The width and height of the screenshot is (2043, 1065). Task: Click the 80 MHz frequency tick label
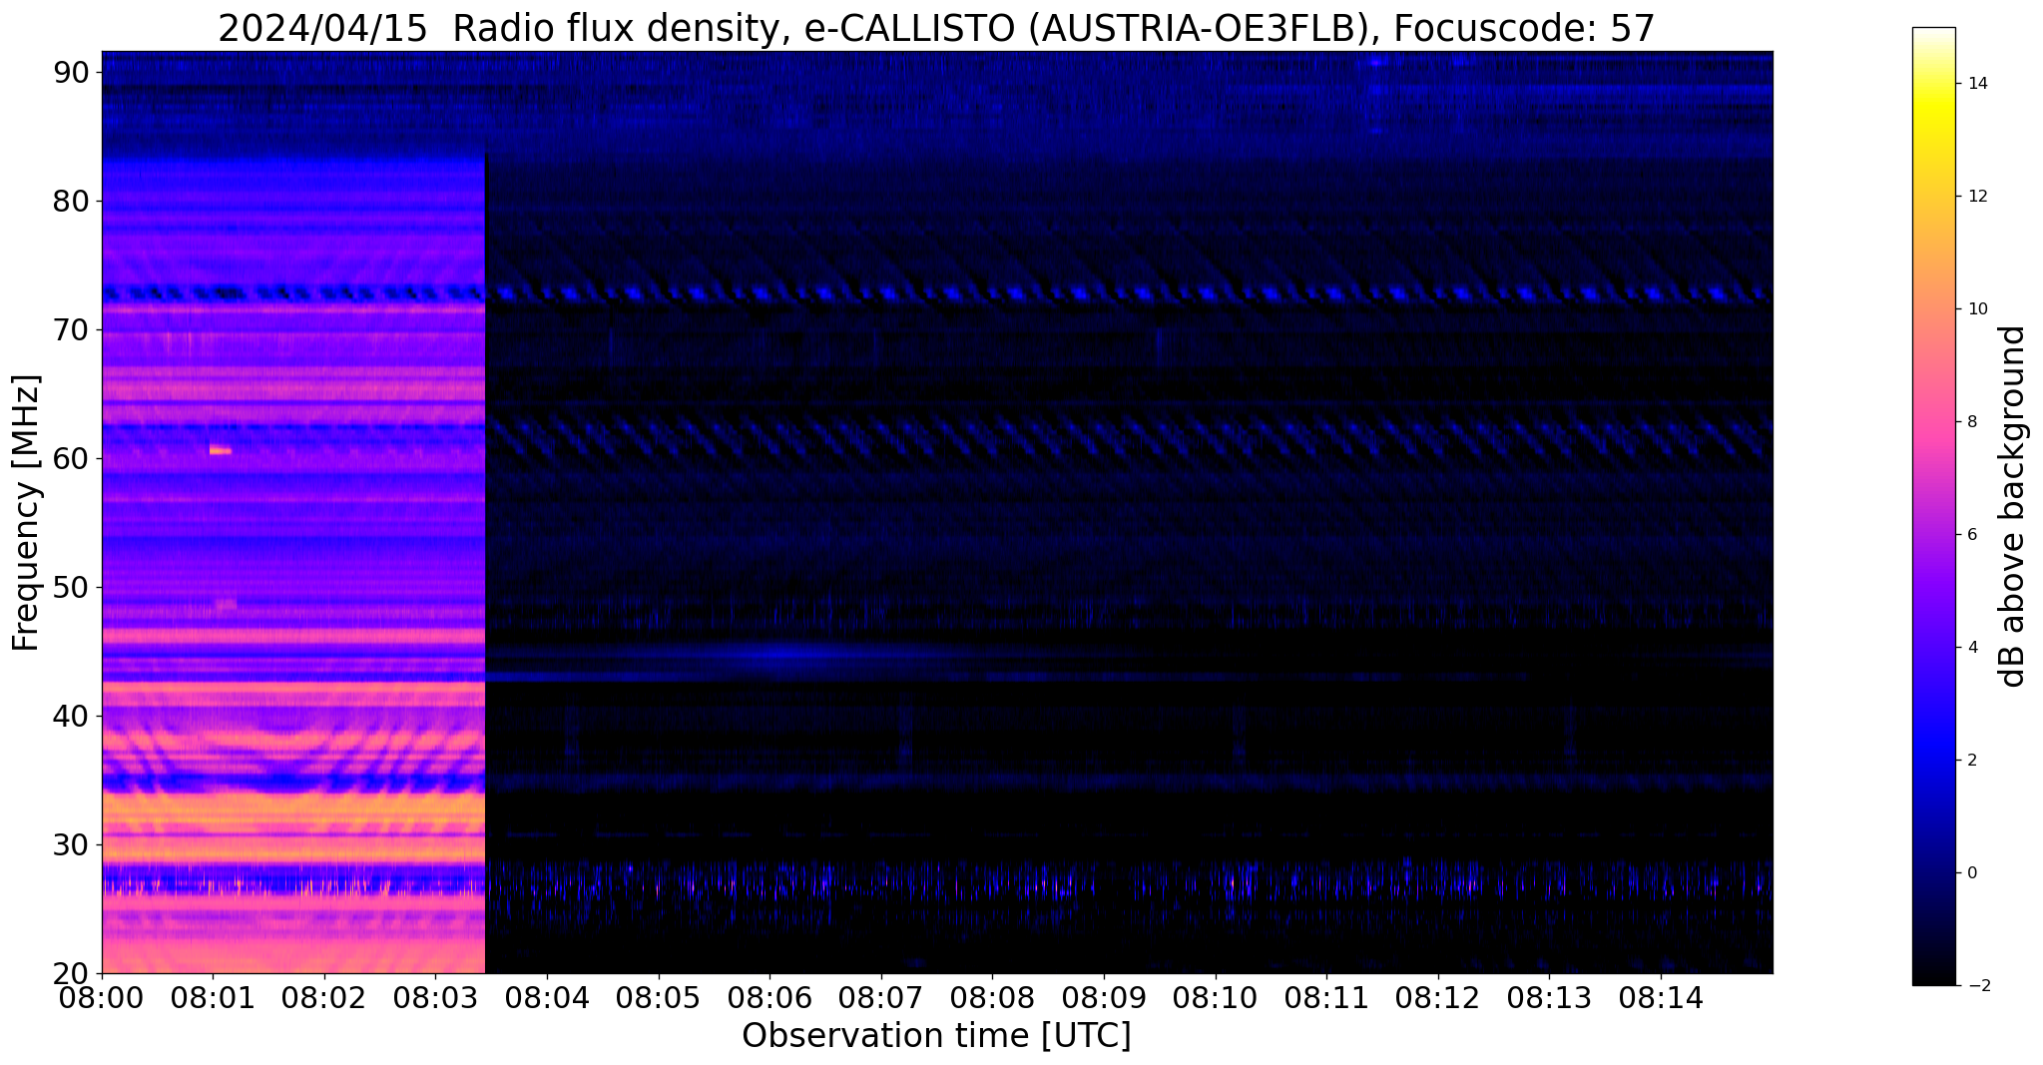pos(71,202)
